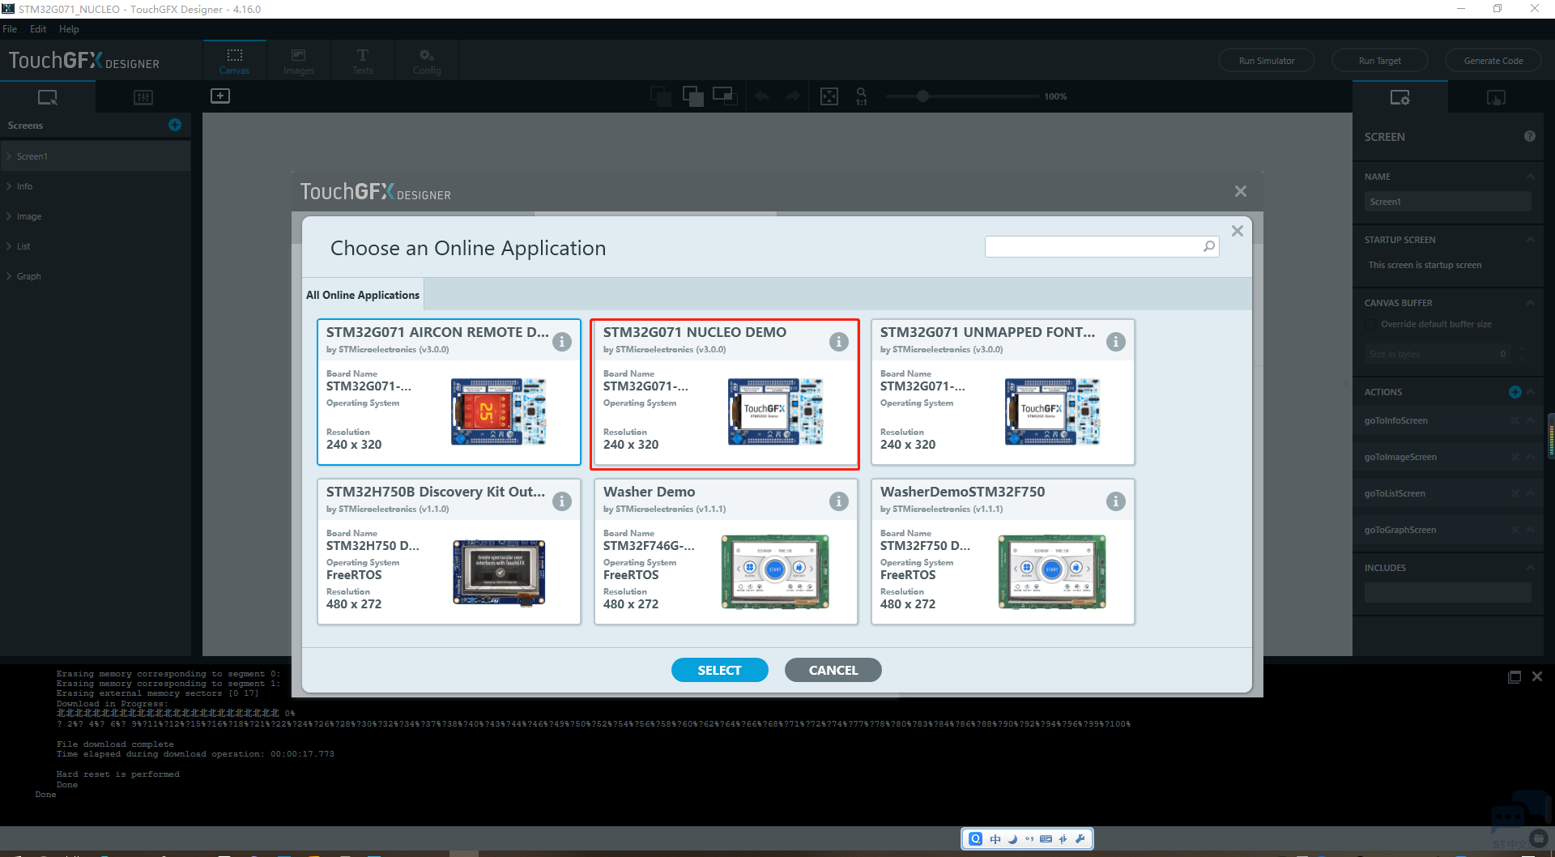Switch to the Canvas tab

click(x=235, y=61)
